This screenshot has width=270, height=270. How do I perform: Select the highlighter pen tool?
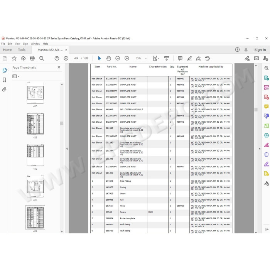(189, 58)
